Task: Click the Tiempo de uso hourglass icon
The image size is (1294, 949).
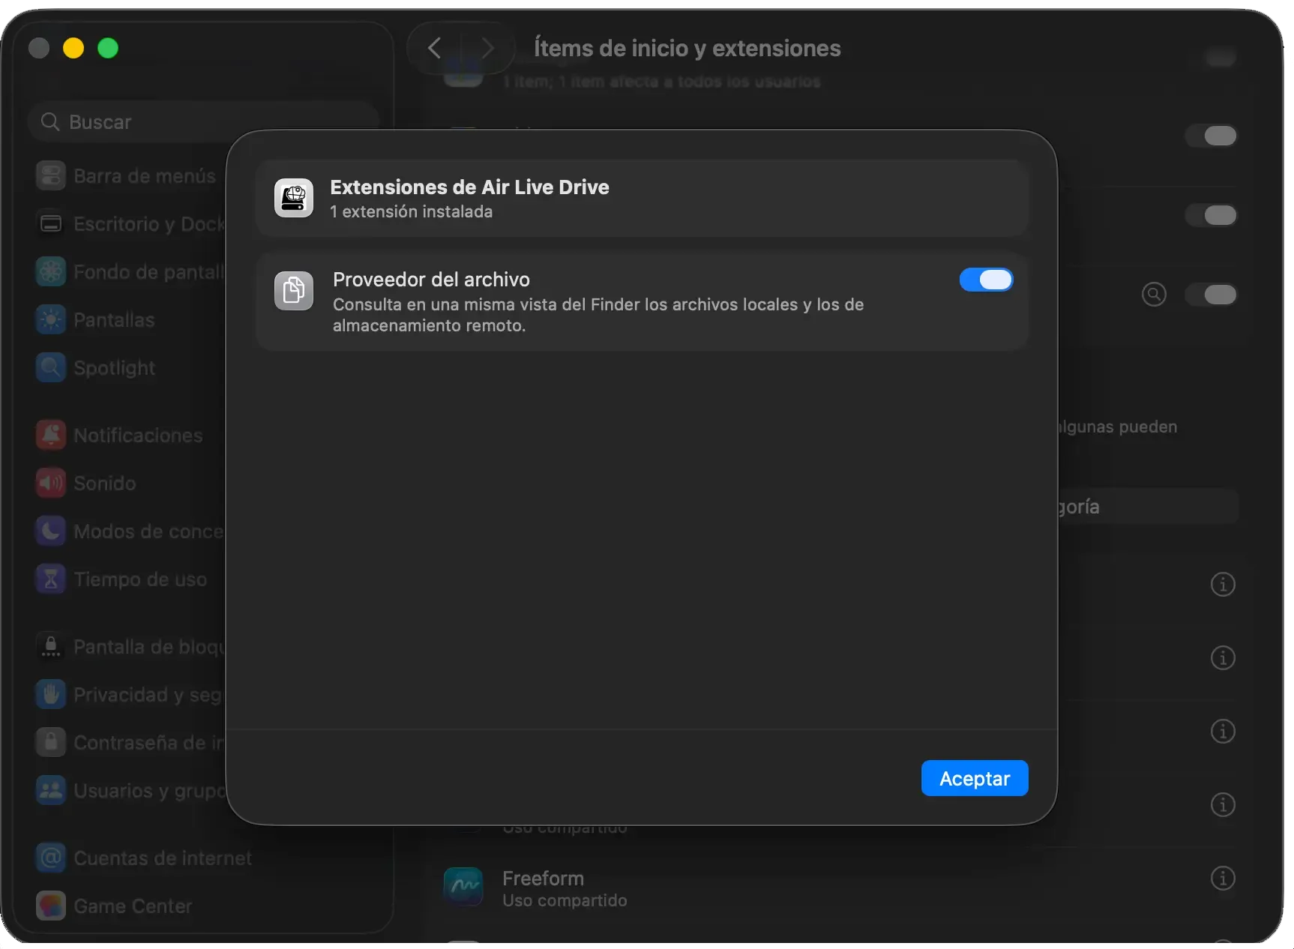Action: pyautogui.click(x=51, y=579)
